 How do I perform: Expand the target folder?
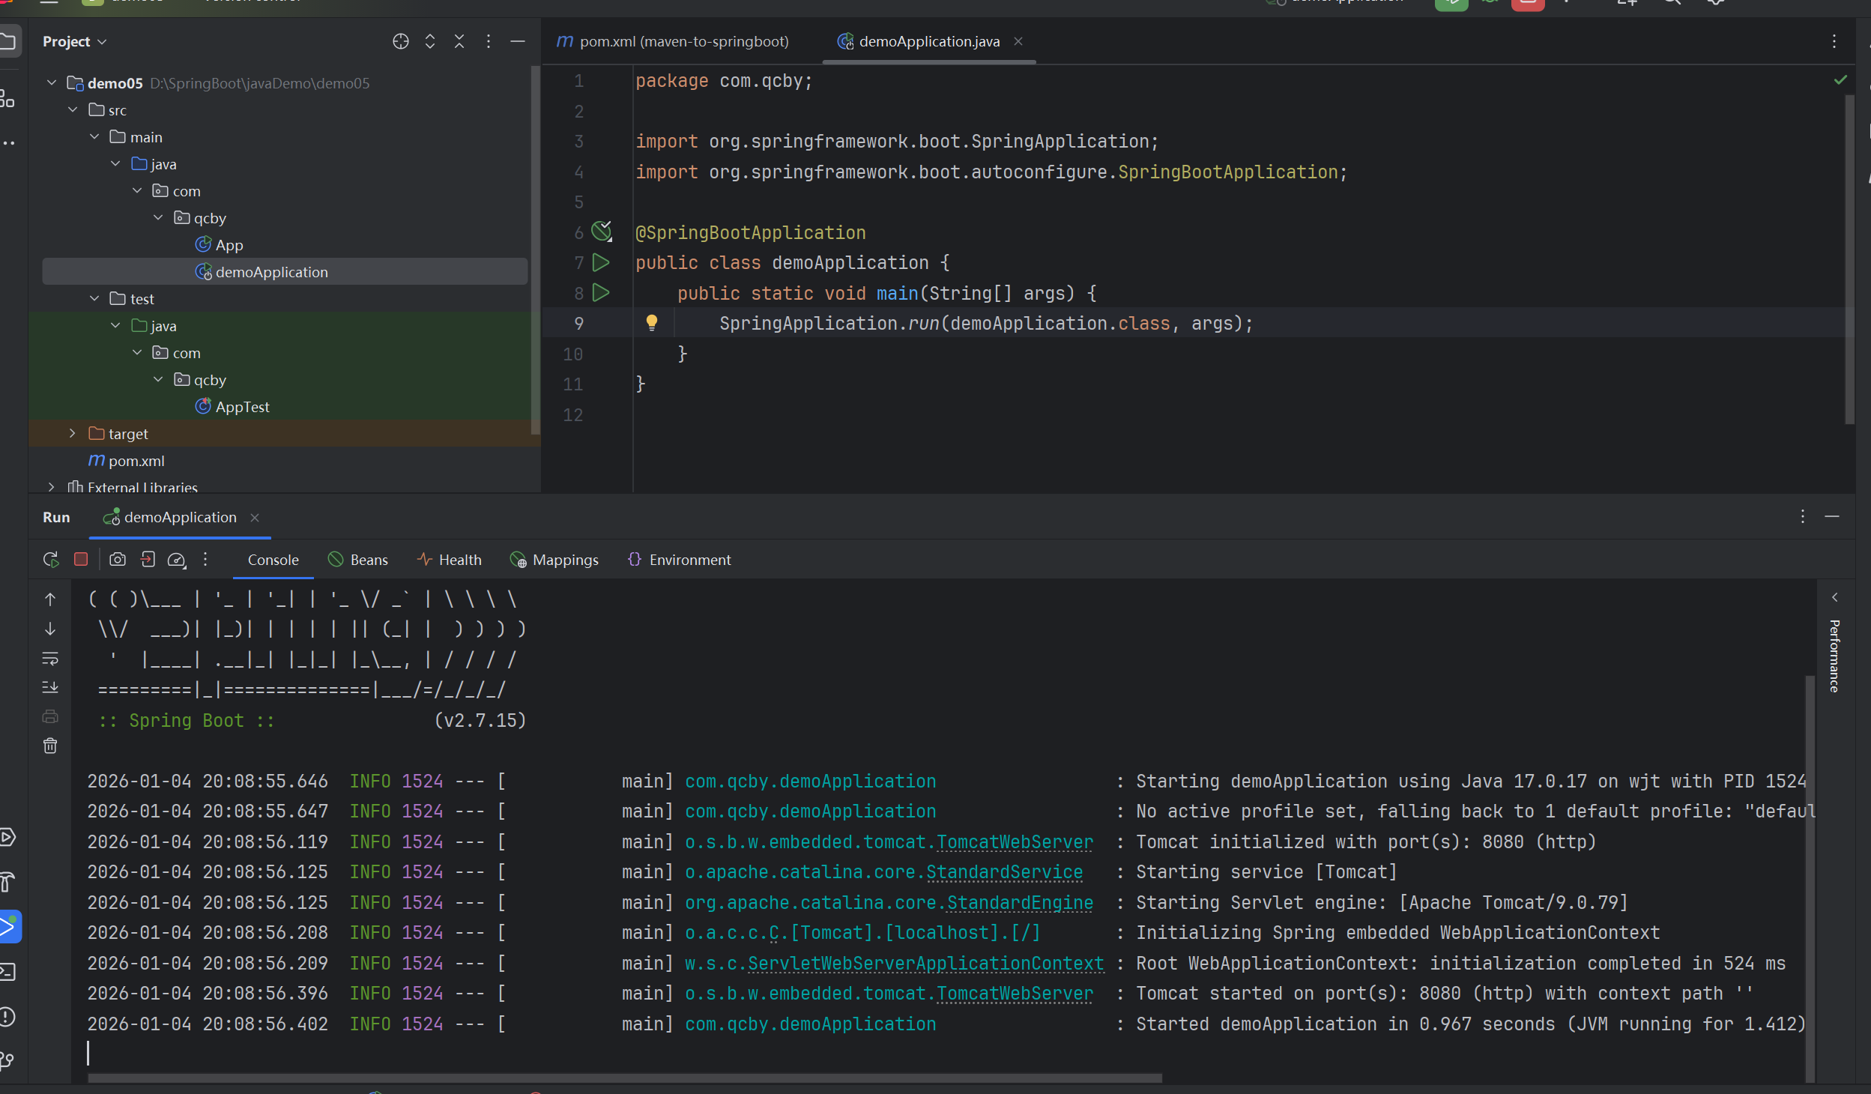click(x=72, y=434)
